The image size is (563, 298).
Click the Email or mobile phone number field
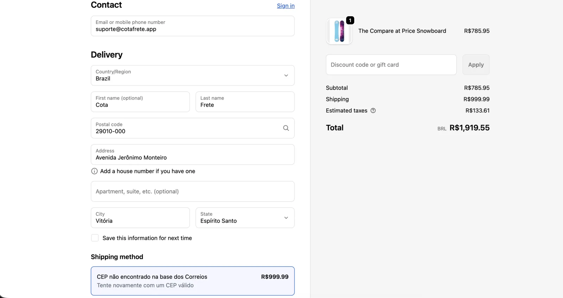pyautogui.click(x=192, y=26)
